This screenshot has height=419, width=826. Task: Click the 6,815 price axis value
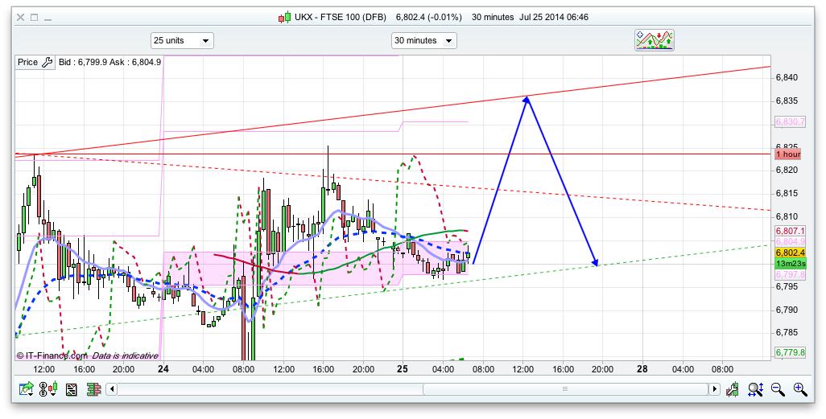pyautogui.click(x=787, y=194)
